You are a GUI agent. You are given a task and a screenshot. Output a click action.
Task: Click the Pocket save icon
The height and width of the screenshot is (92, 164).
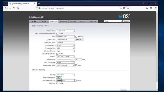[124, 8]
